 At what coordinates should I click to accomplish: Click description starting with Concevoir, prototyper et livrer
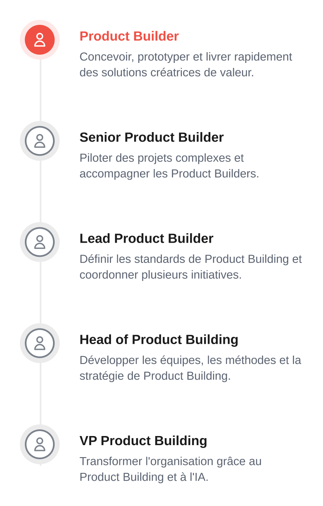(186, 65)
